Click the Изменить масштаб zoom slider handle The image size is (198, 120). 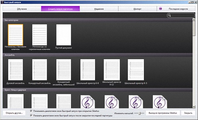pyautogui.click(x=140, y=113)
